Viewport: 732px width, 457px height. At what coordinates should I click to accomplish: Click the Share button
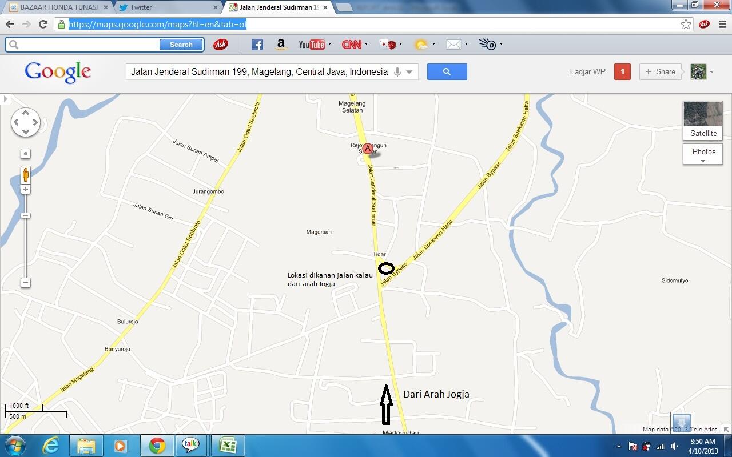coord(660,72)
